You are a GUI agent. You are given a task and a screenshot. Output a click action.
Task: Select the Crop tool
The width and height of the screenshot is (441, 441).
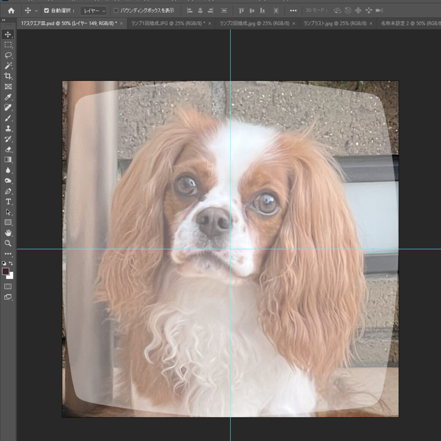tap(8, 76)
